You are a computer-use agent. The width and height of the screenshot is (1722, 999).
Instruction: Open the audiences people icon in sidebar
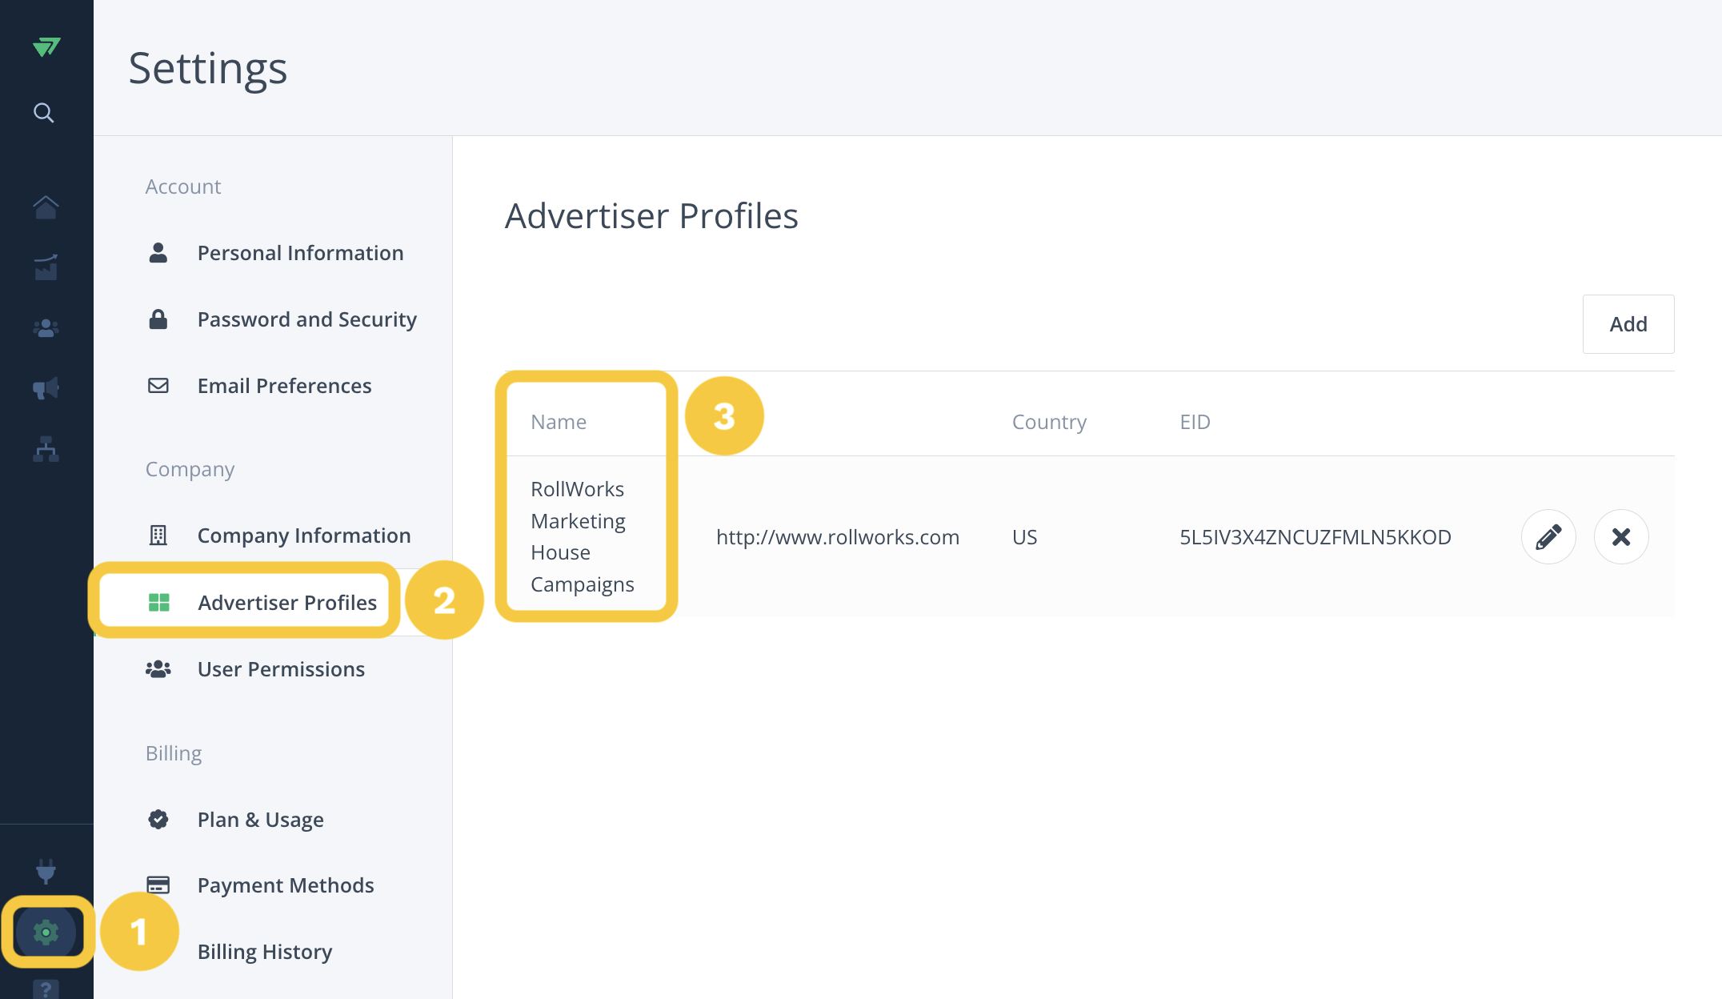click(x=46, y=328)
